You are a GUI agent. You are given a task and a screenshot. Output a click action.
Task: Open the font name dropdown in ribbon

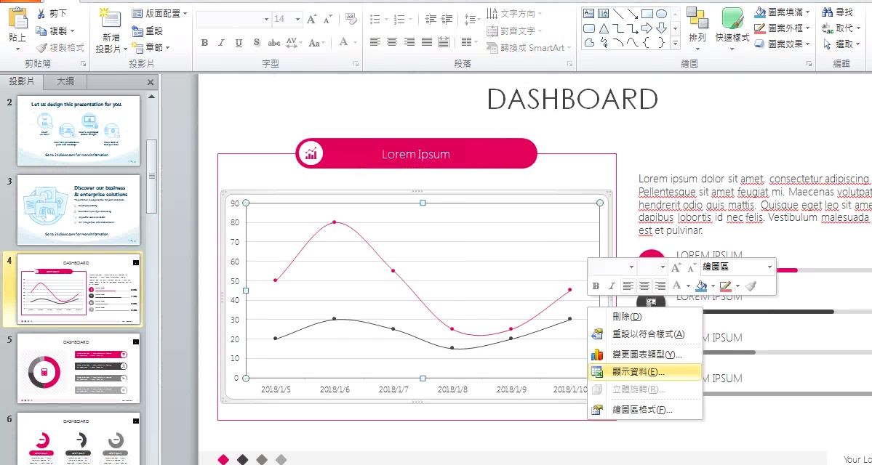click(x=266, y=20)
